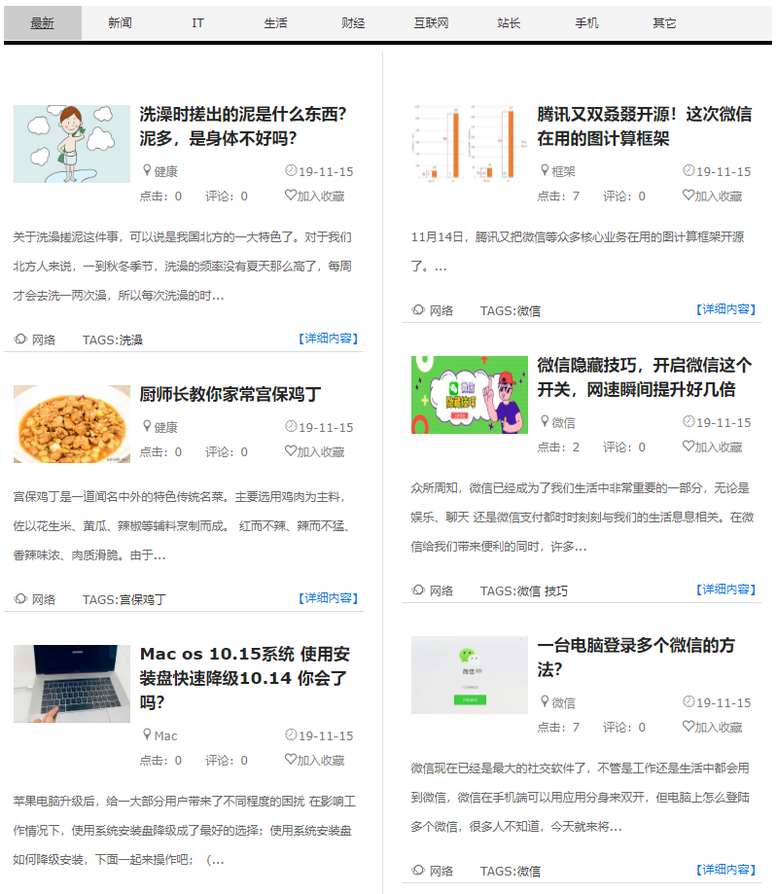This screenshot has height=894, width=777.
Task: Open the 财经 tab
Action: tap(353, 23)
